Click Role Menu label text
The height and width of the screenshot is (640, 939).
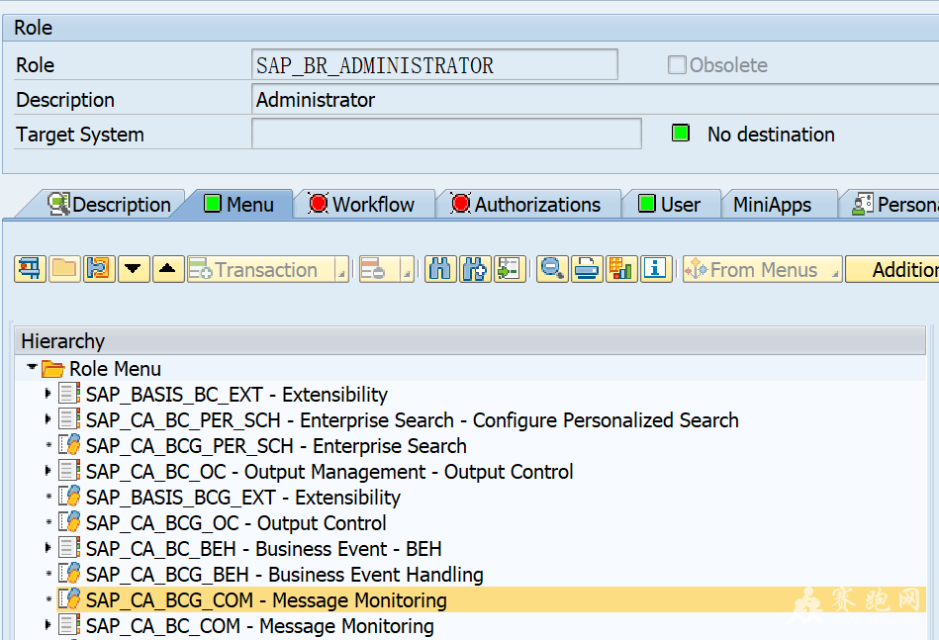(x=115, y=369)
